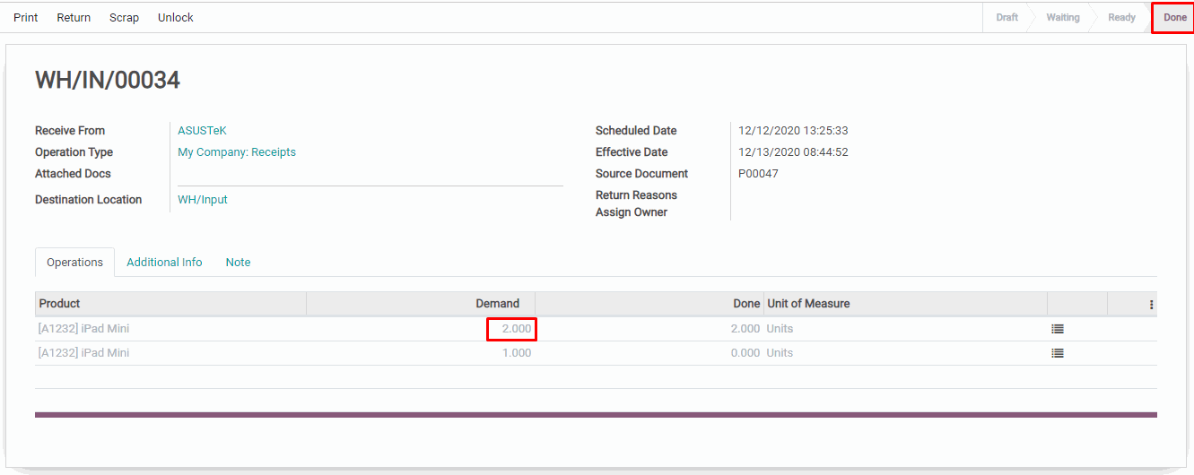Unlock the transfer record
The height and width of the screenshot is (475, 1194).
[x=175, y=17]
